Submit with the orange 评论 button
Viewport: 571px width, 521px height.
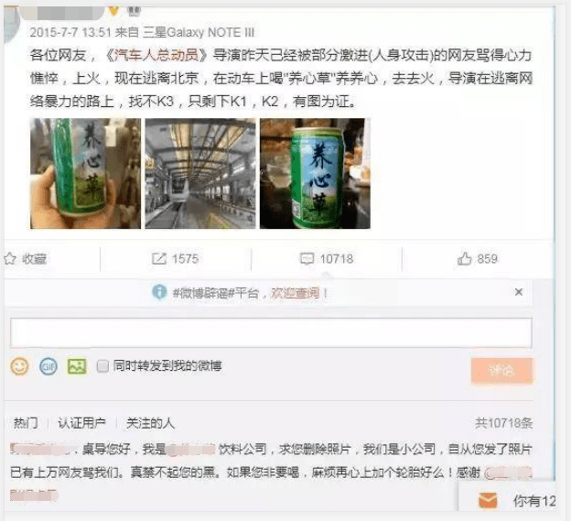(x=501, y=371)
